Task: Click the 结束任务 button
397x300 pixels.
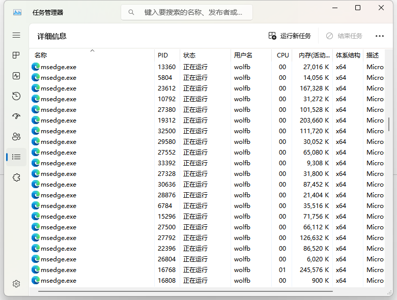Action: click(344, 36)
